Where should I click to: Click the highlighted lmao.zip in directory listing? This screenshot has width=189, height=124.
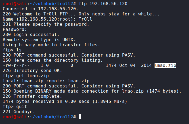165,65
